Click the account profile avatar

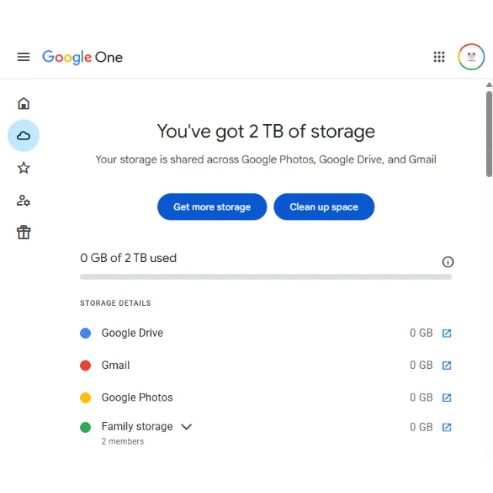click(471, 57)
